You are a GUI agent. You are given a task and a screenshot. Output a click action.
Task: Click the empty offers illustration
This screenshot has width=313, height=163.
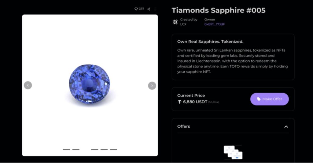pos(233,152)
